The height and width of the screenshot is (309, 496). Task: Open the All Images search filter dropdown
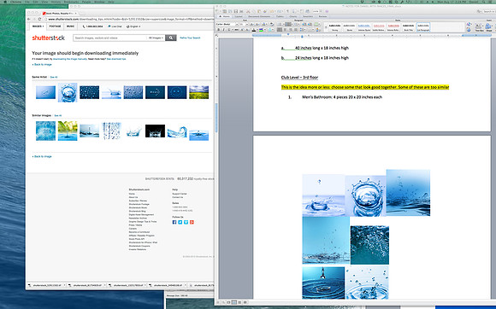[x=156, y=38]
